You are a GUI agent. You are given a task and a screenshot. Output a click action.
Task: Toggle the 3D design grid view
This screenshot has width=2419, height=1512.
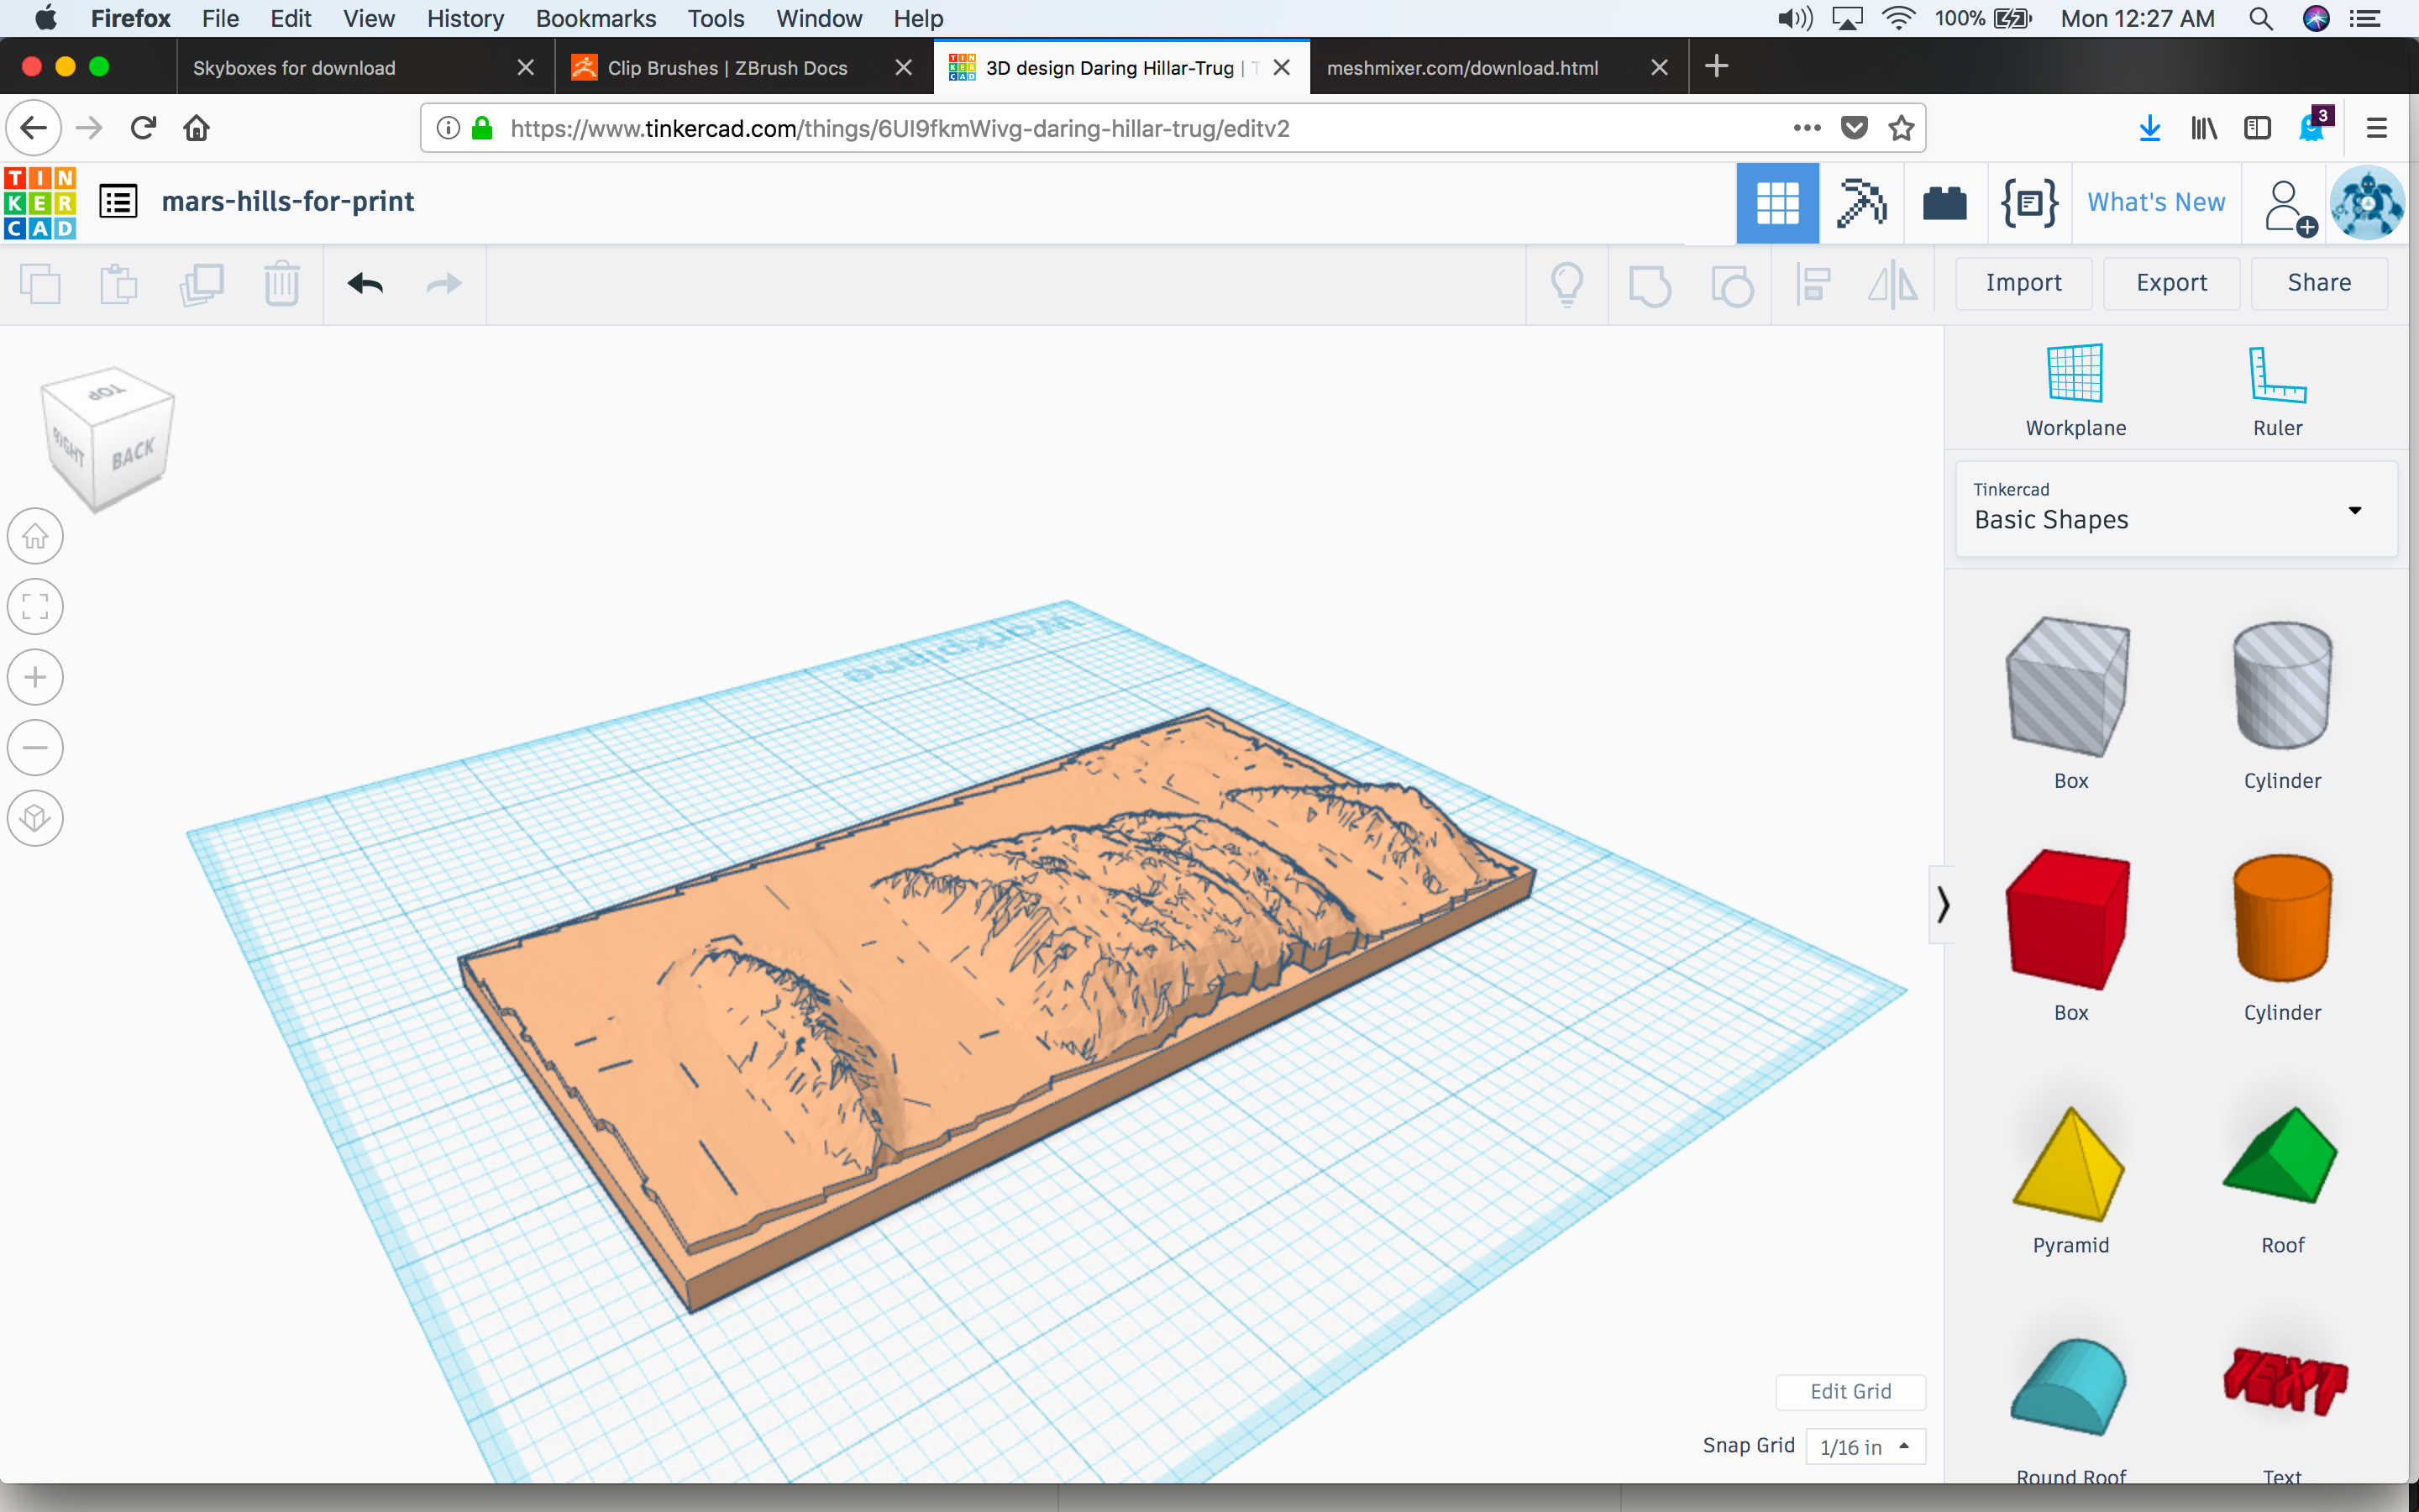point(1777,203)
